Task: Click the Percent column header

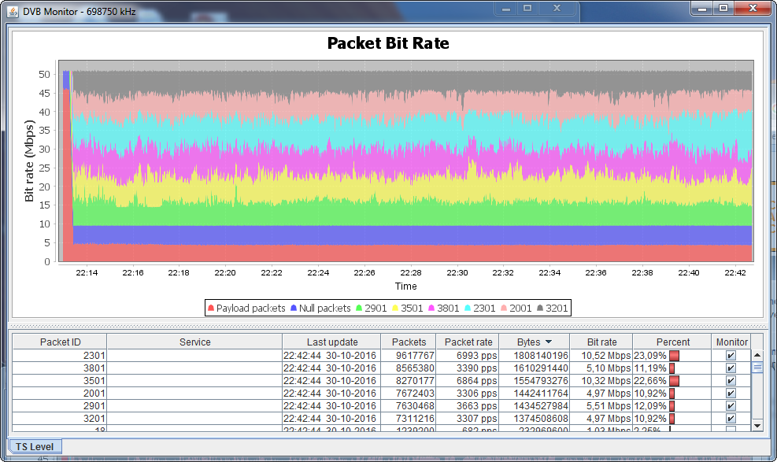Action: pyautogui.click(x=673, y=342)
